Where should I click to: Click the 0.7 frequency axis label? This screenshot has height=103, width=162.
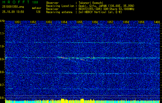[2, 85]
